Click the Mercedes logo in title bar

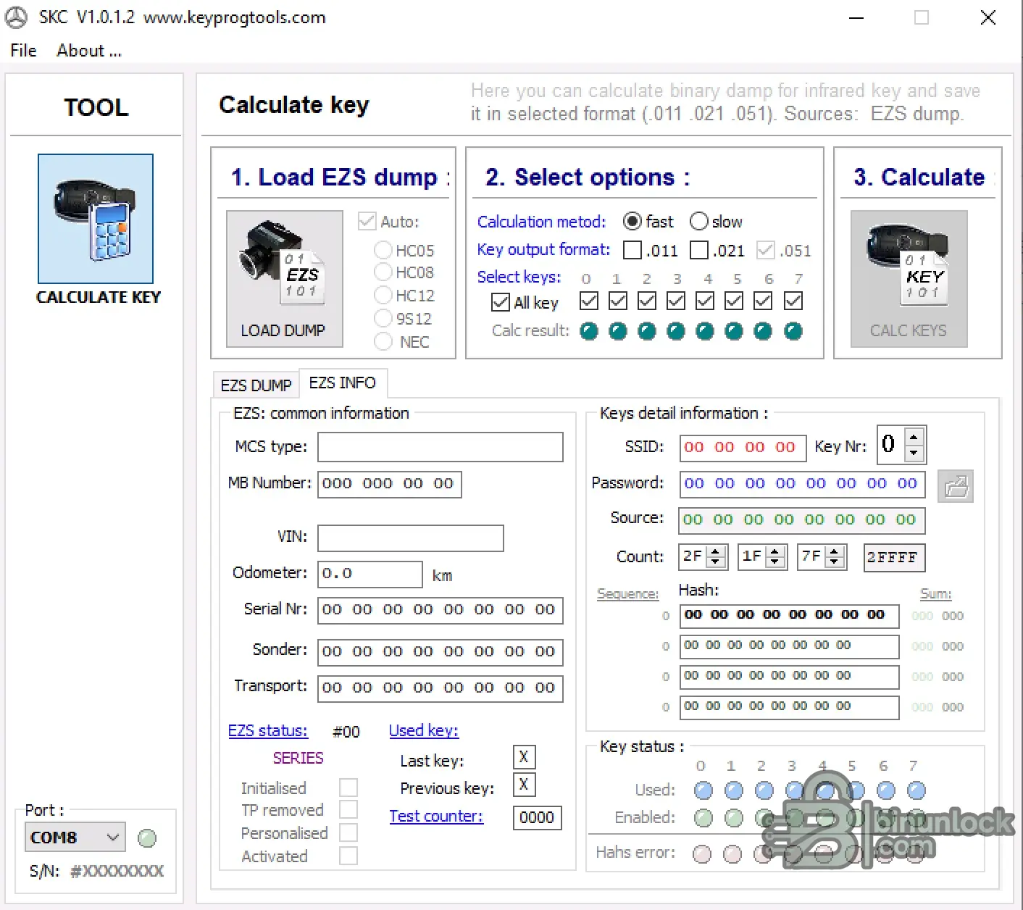coord(17,17)
